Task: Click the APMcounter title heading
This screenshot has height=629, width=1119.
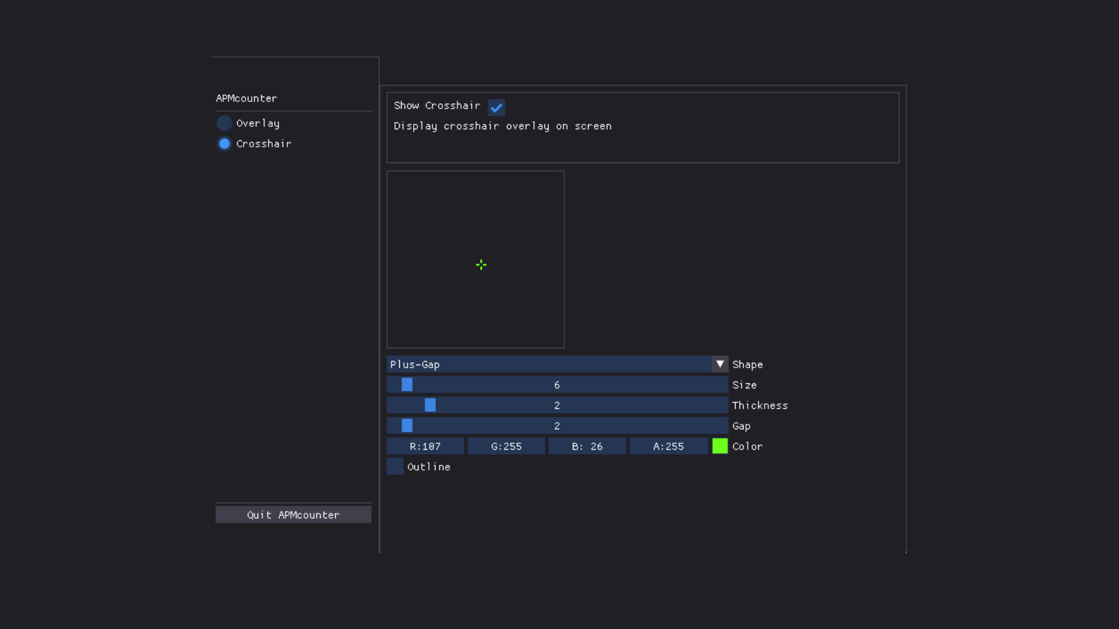Action: [x=246, y=98]
